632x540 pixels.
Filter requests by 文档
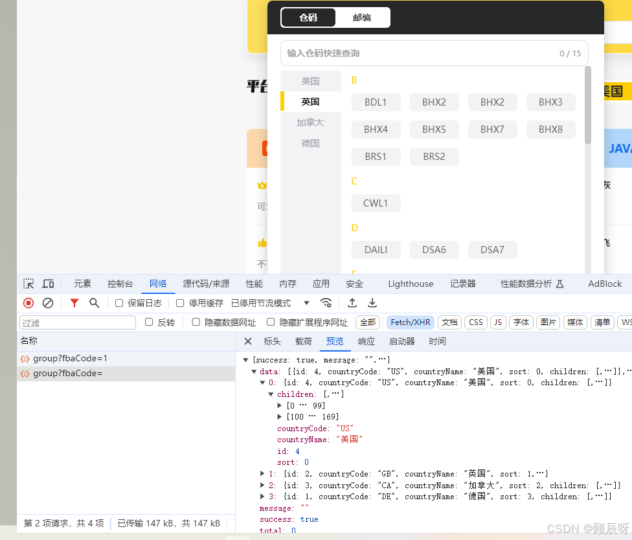[449, 322]
